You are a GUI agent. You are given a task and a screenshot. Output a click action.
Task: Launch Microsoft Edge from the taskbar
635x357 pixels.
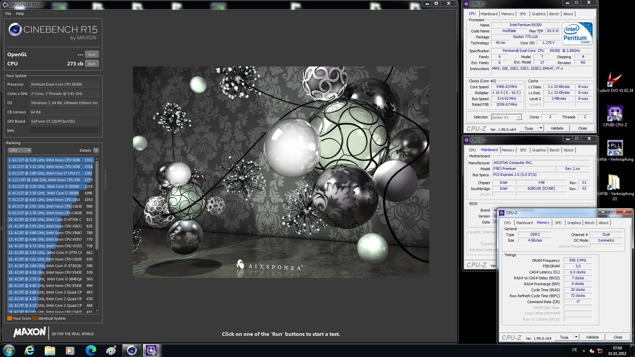(x=91, y=350)
